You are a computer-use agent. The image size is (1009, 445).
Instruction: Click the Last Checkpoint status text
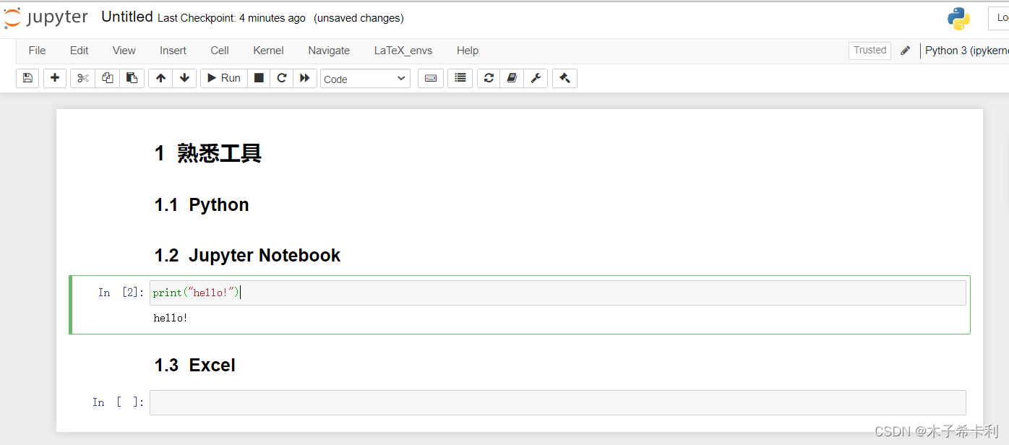[x=231, y=18]
